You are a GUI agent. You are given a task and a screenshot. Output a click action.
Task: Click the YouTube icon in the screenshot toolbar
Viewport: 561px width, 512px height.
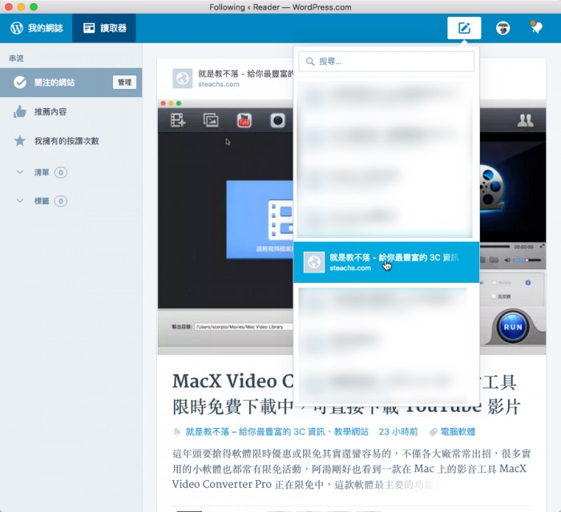(244, 120)
